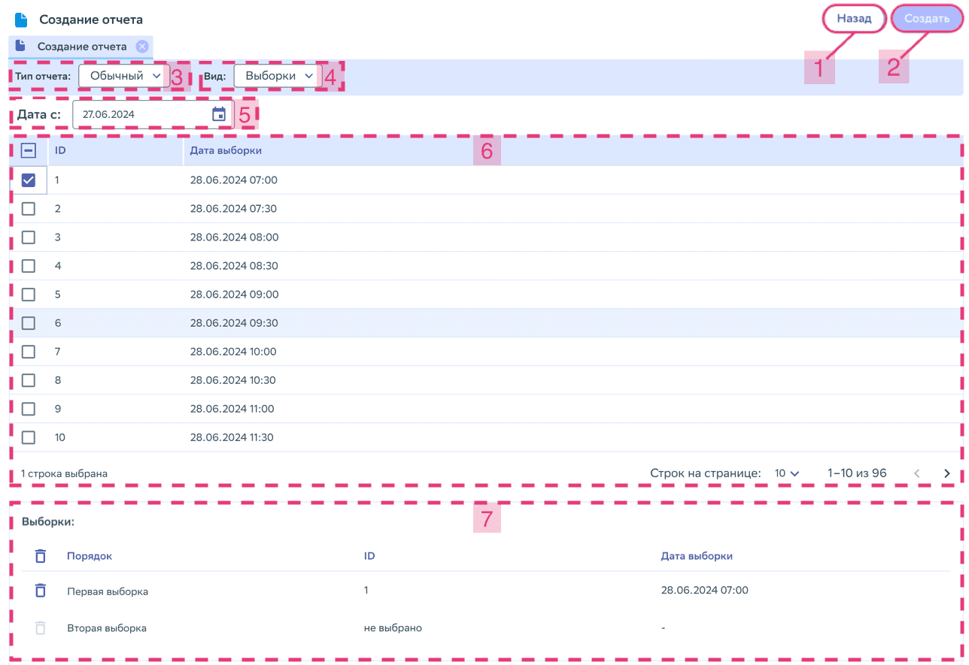
Task: Switch to the Создание отчета tab
Action: coord(81,47)
